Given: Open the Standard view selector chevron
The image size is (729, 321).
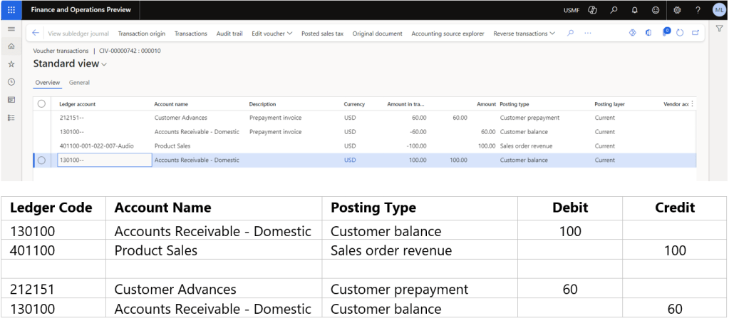Looking at the screenshot, I should tap(104, 65).
